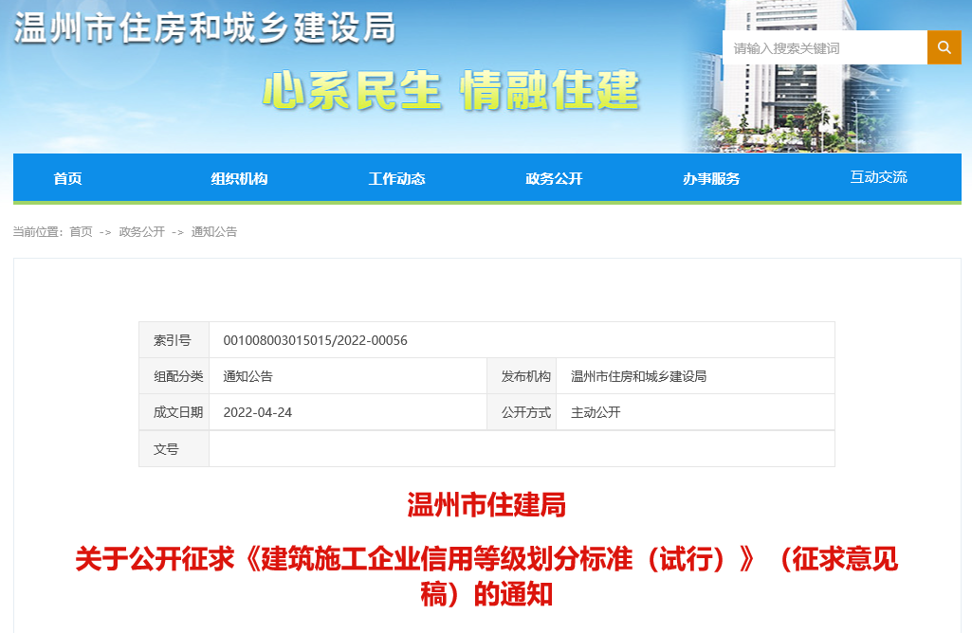Switch to the 互动交流 navigation item
Screen dimensions: 972x633
click(878, 177)
